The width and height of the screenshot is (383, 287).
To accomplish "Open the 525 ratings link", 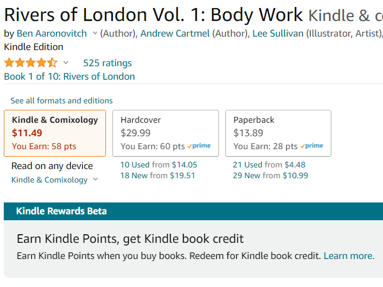I will click(x=107, y=63).
